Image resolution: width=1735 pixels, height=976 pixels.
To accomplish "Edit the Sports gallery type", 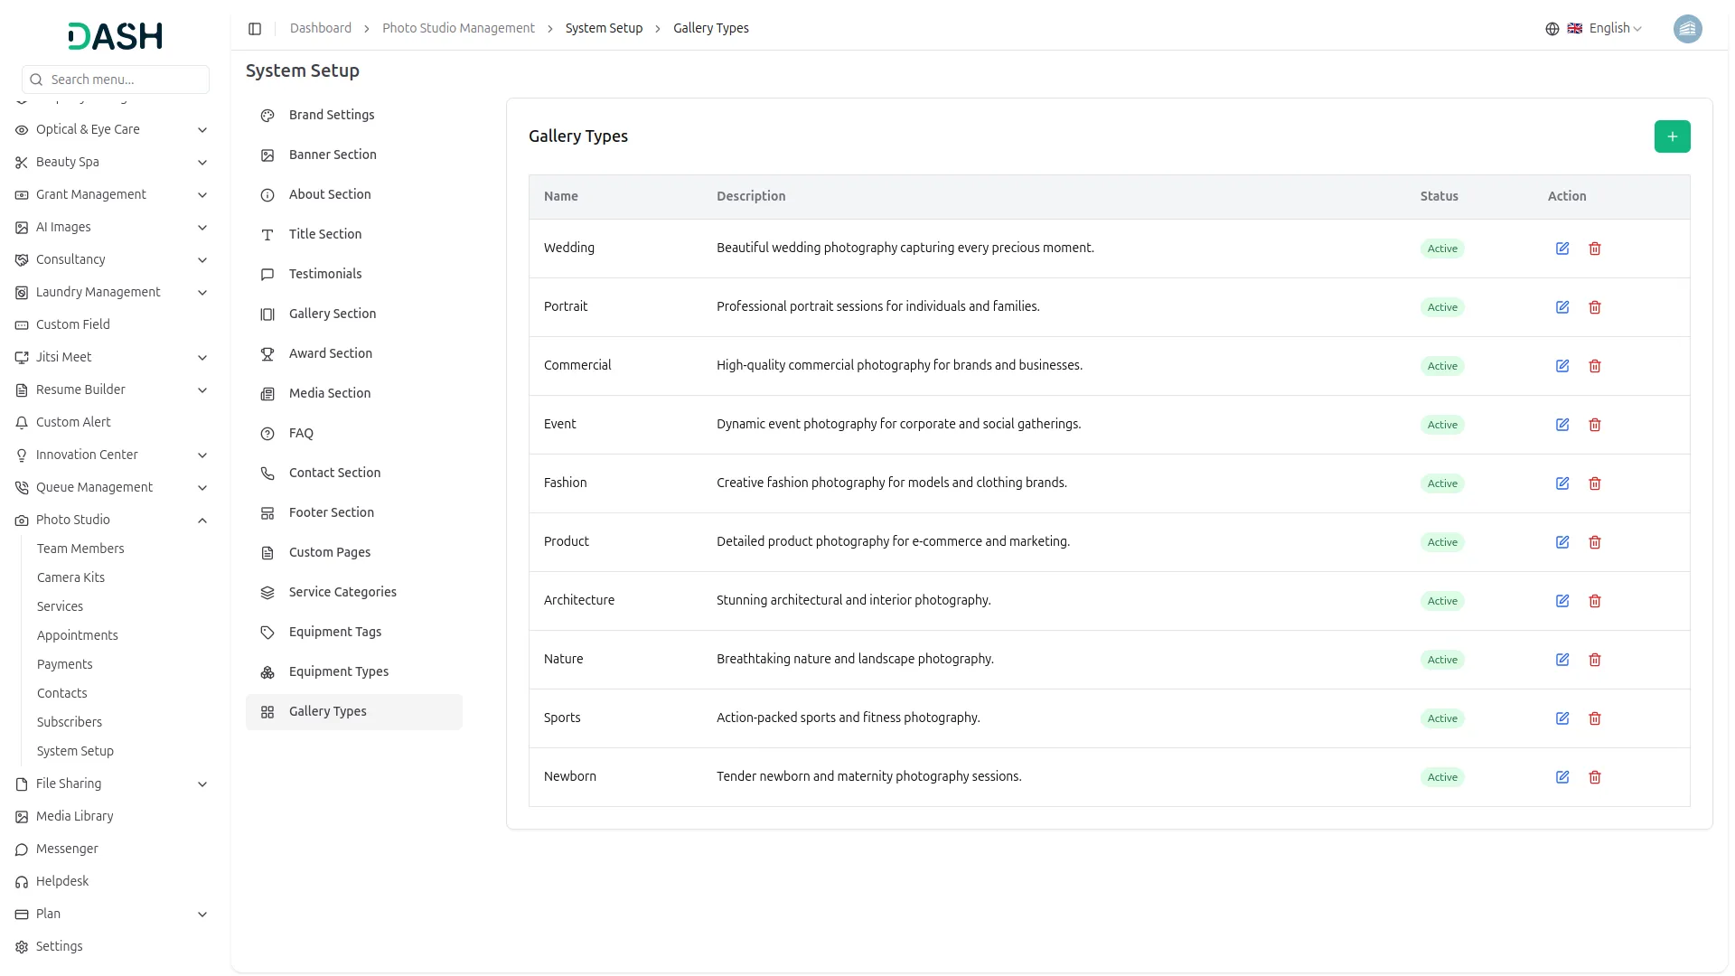I will pyautogui.click(x=1561, y=718).
